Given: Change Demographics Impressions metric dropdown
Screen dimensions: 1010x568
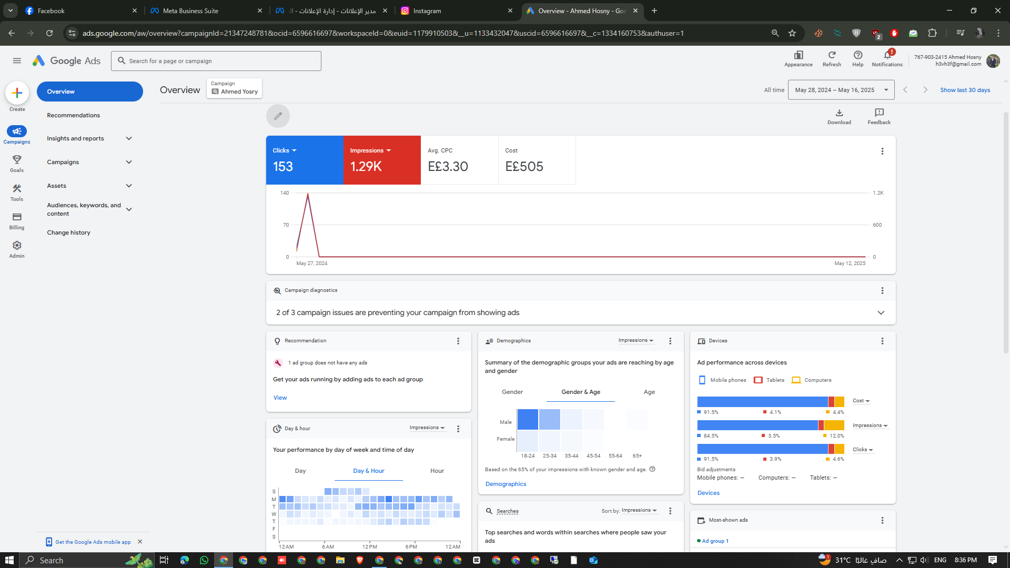Looking at the screenshot, I should click(635, 341).
